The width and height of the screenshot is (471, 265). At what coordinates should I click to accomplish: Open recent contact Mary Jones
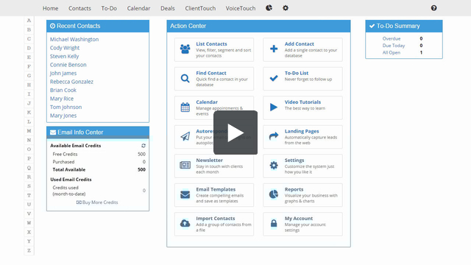63,116
